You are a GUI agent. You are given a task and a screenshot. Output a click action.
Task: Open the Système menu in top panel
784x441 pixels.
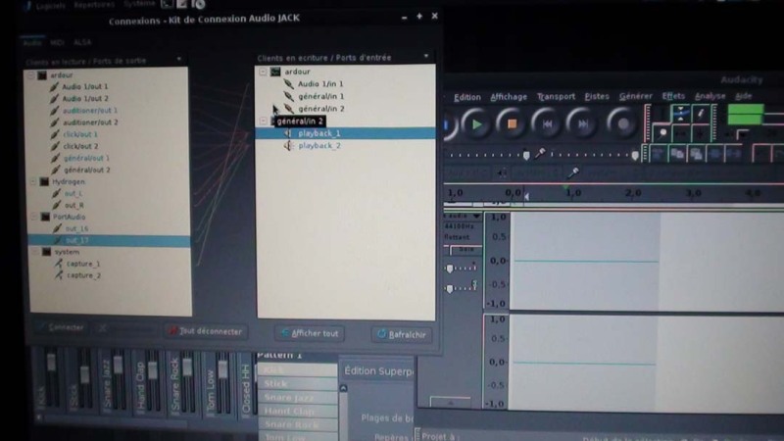[x=139, y=4]
